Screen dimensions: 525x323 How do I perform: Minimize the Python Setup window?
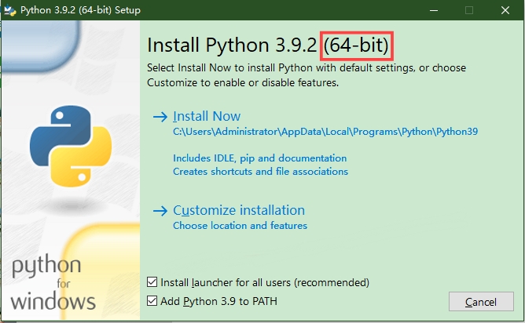tap(434, 10)
